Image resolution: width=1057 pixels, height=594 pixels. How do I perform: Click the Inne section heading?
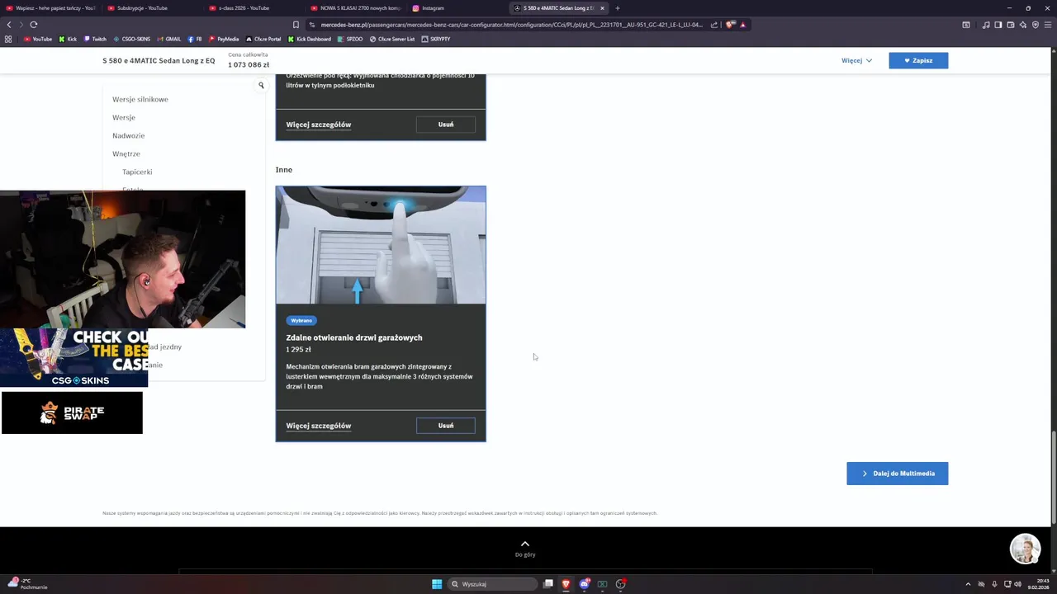[284, 170]
